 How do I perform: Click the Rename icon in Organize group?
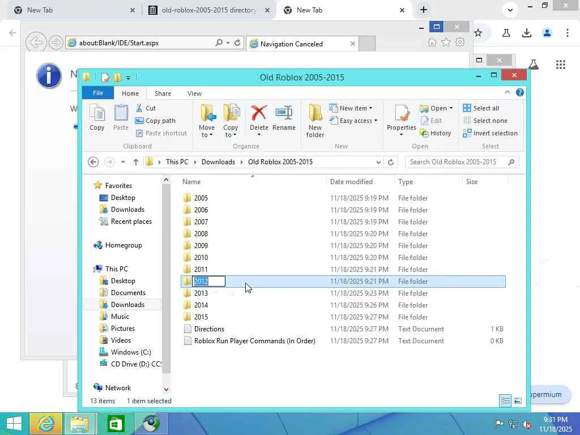[x=284, y=118]
